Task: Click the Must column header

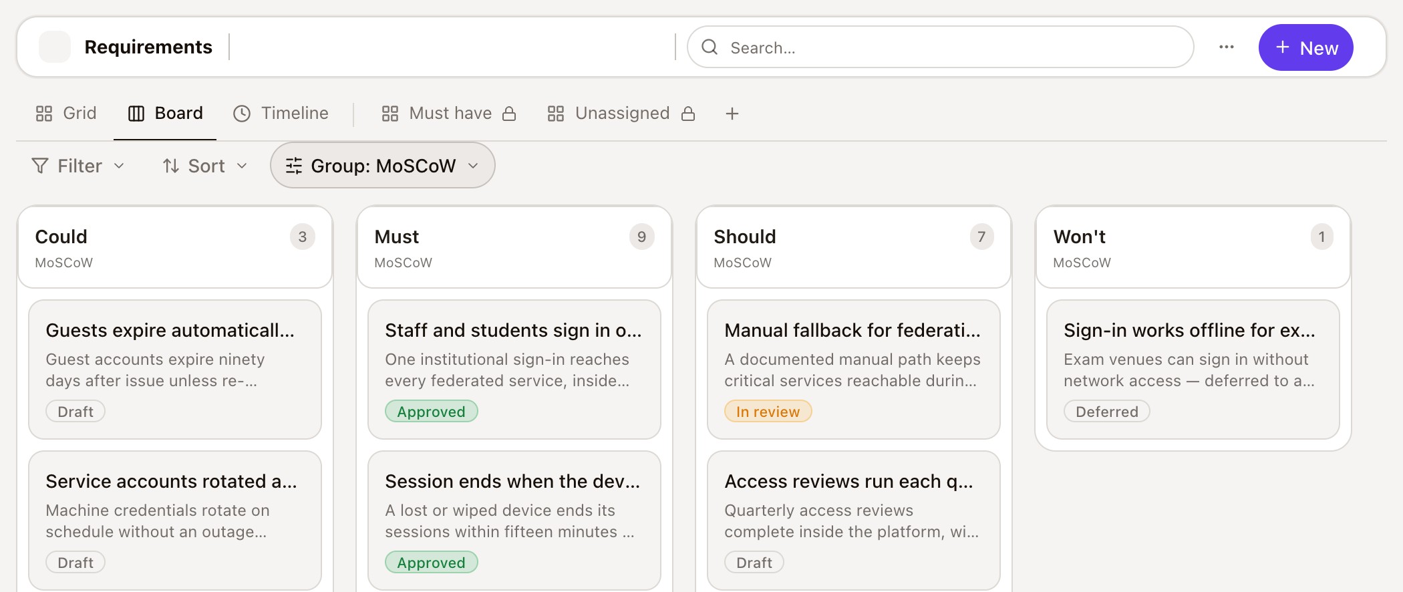Action: [x=514, y=247]
